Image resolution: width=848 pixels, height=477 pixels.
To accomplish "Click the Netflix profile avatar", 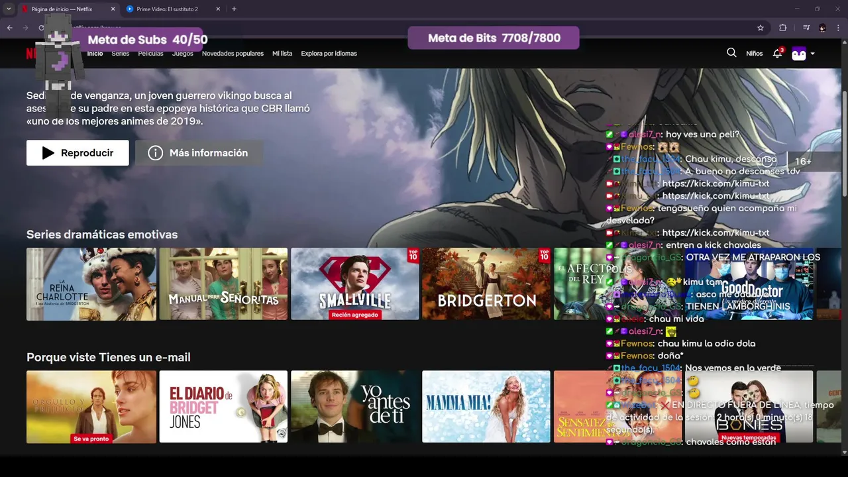I will click(799, 54).
